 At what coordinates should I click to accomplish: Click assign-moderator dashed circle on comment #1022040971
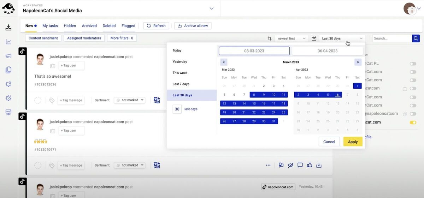pyautogui.click(x=38, y=165)
